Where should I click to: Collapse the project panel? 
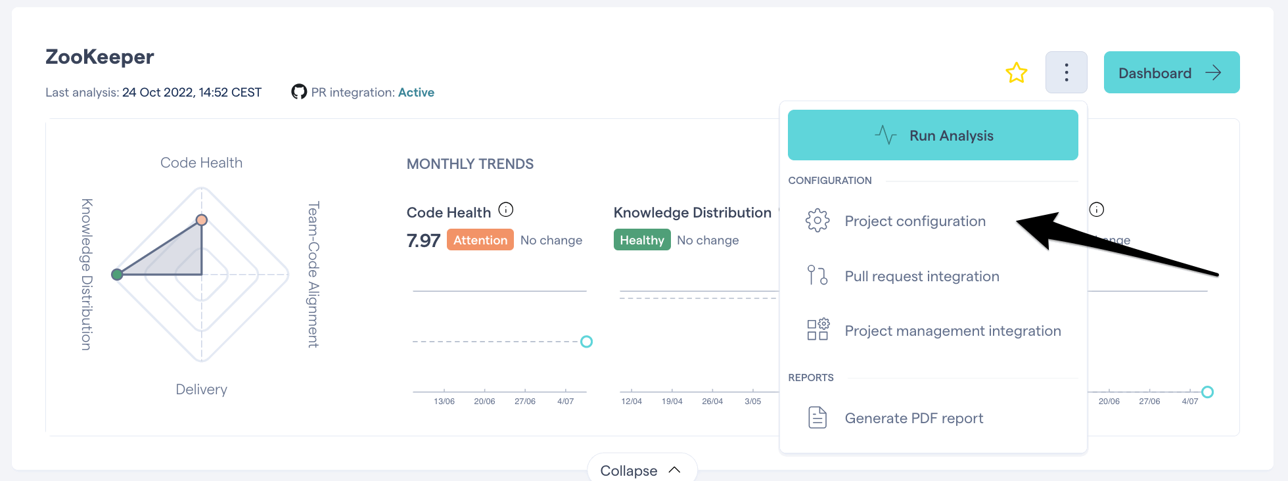pos(641,470)
